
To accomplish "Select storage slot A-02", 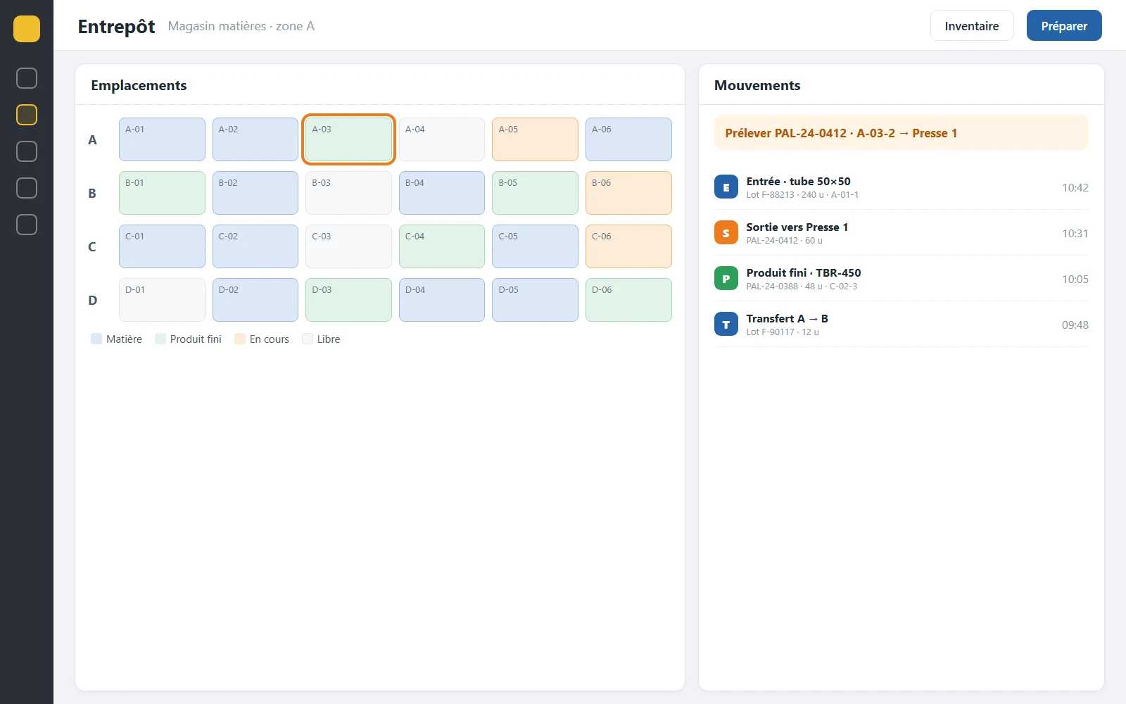I will coord(255,139).
